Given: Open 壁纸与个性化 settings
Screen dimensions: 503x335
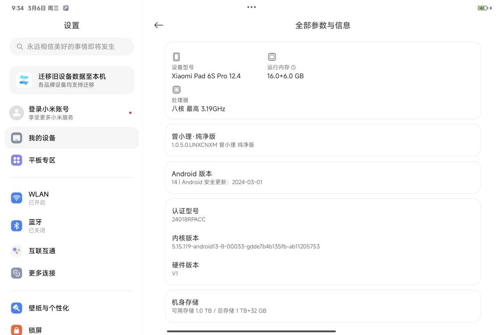Looking at the screenshot, I should [x=72, y=308].
